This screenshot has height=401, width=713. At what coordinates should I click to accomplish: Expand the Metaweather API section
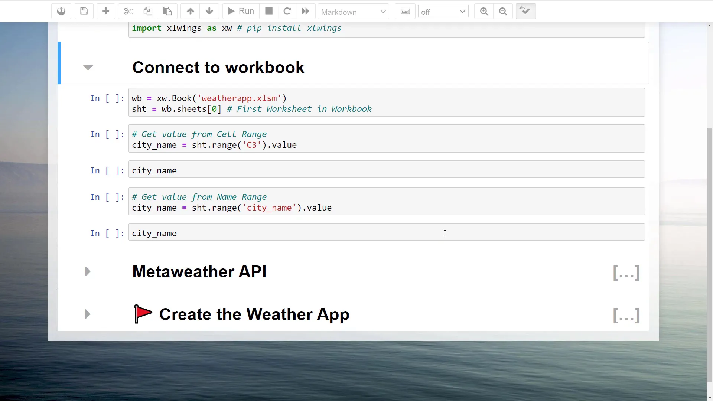tap(87, 271)
